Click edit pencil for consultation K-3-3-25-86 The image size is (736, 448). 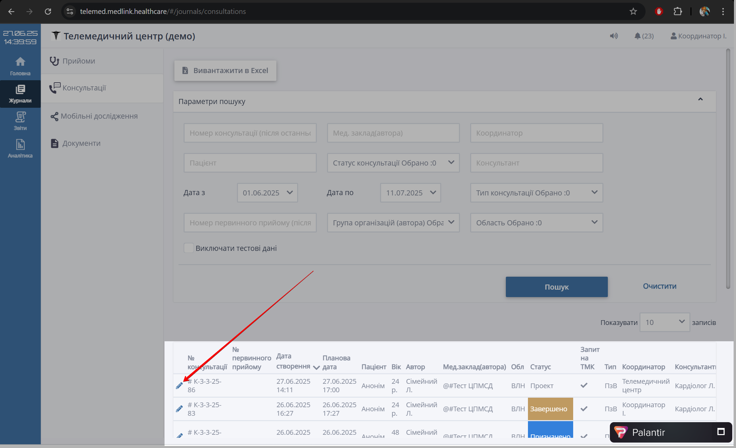tap(179, 385)
